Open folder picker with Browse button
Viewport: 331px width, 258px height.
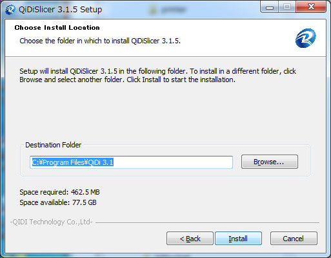click(x=270, y=162)
